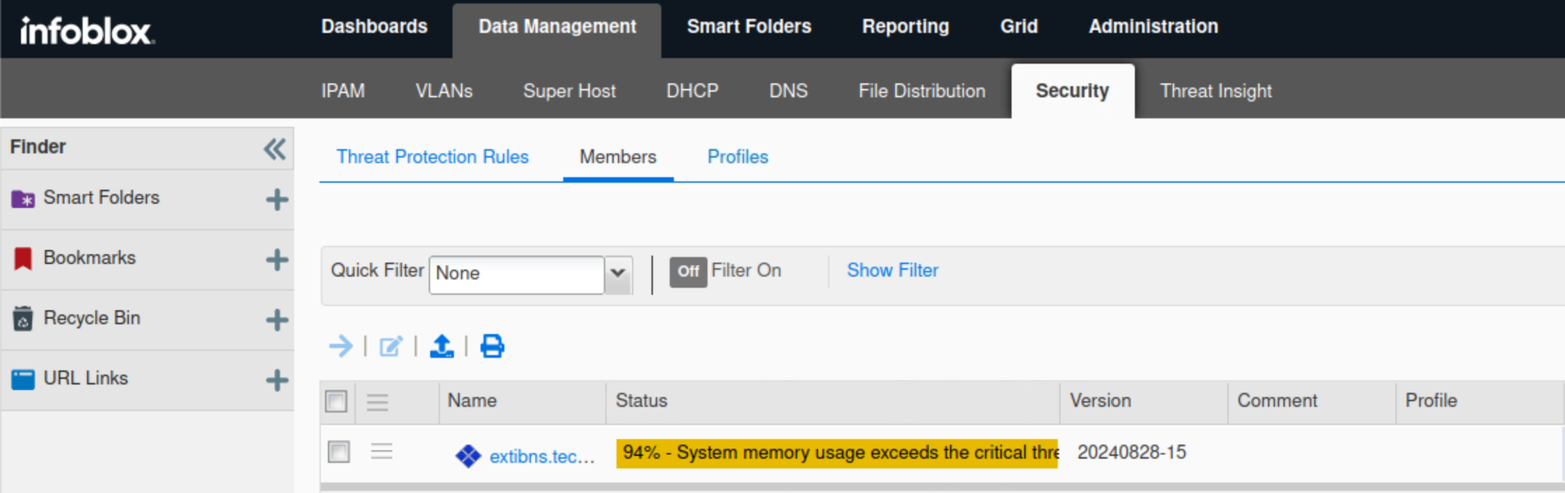The width and height of the screenshot is (1565, 493).
Task: Expand the Recycle Bin section
Action: point(277,320)
